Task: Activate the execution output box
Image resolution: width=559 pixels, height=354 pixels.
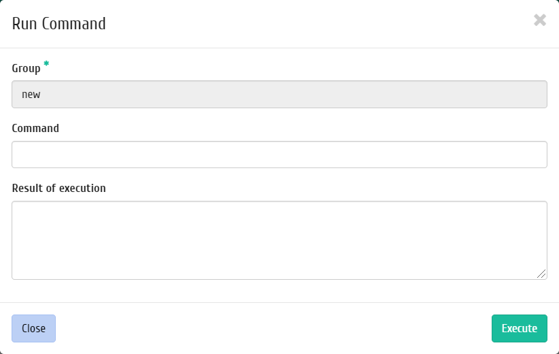Action: (x=279, y=240)
